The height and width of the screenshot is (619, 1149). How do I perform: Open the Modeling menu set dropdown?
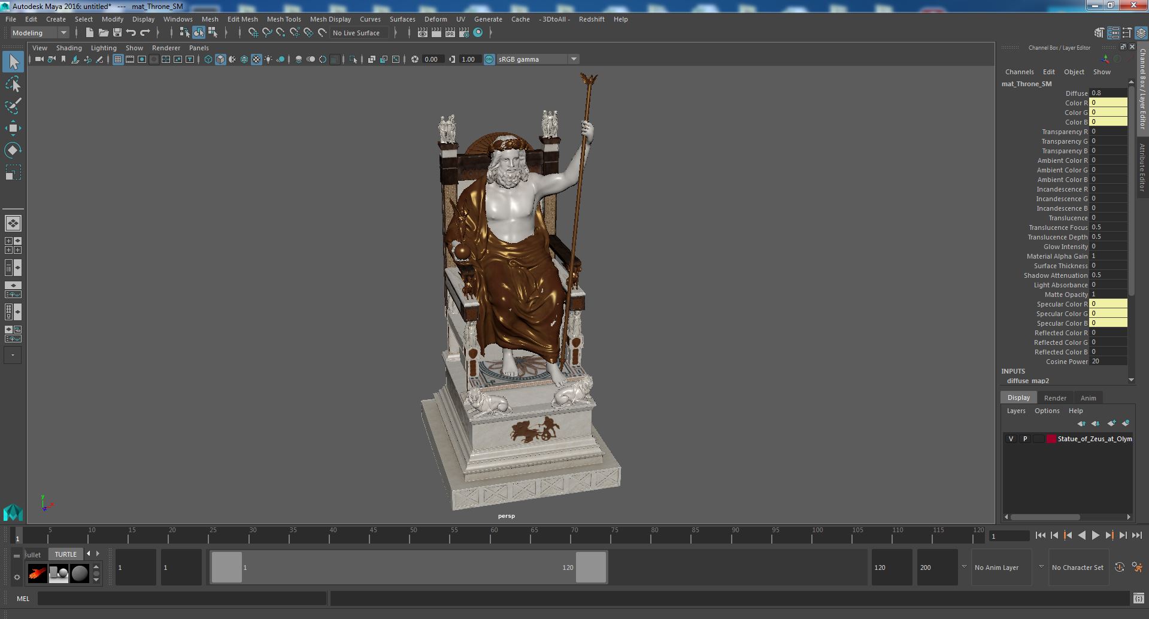(40, 33)
